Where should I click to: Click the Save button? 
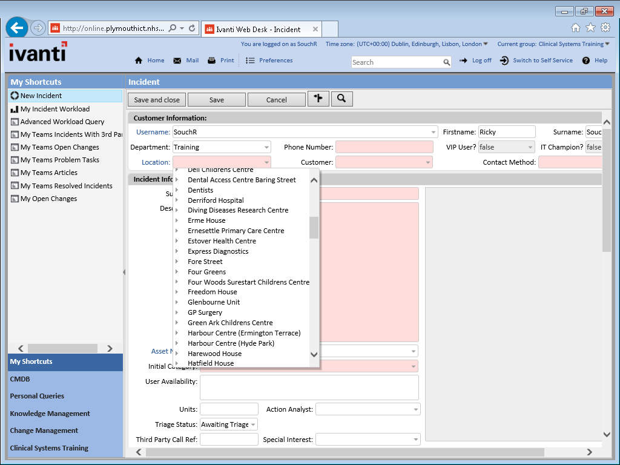point(217,100)
